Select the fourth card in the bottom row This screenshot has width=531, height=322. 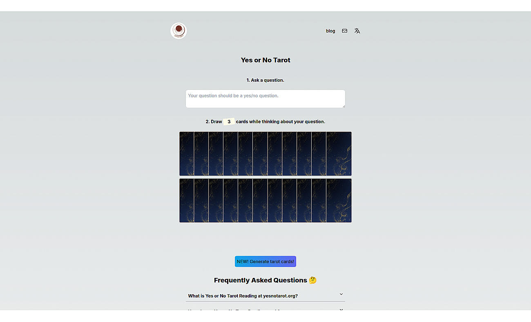[231, 200]
